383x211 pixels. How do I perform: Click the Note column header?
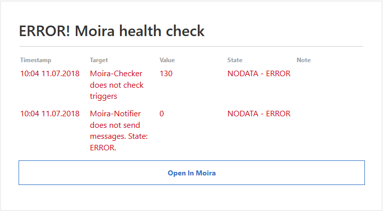click(304, 60)
